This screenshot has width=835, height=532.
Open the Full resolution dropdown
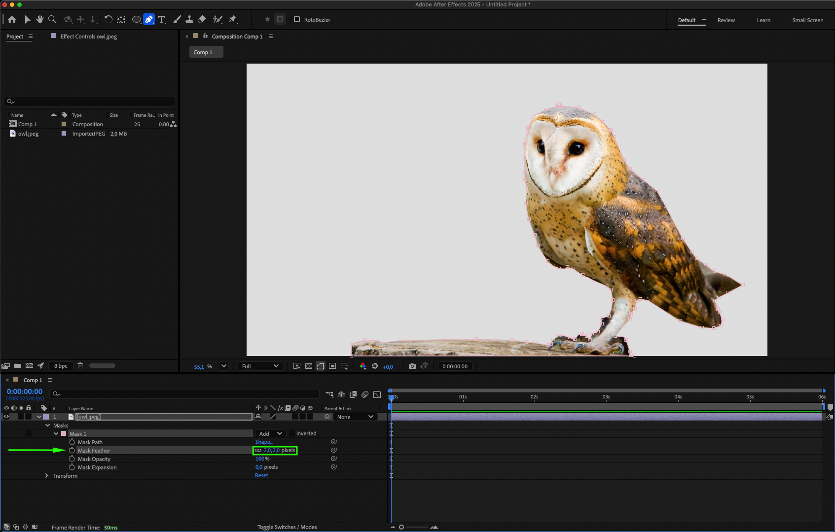[x=260, y=366]
